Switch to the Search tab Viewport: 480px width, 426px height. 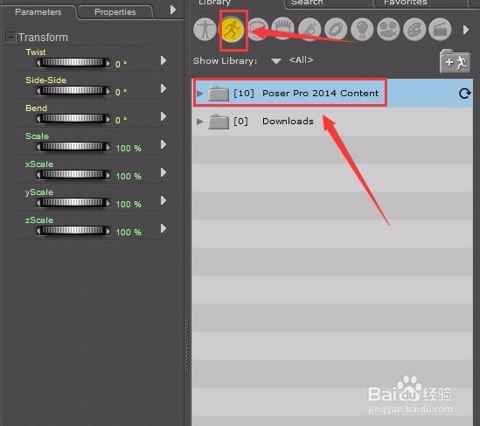[307, 3]
